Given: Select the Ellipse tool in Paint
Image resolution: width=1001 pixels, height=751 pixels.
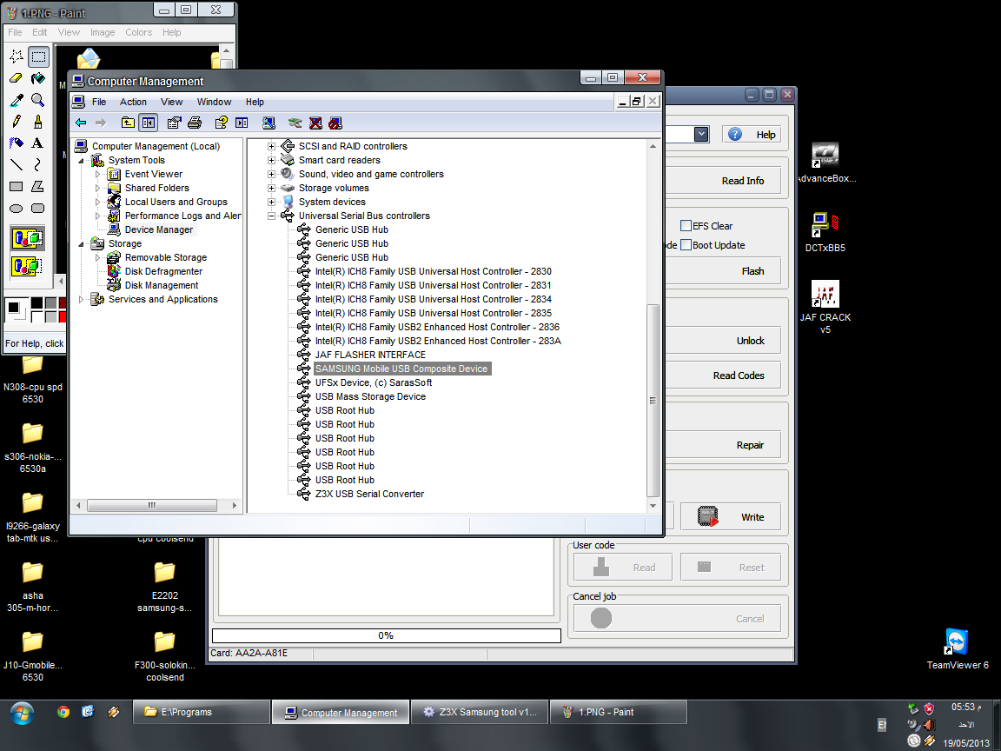Looking at the screenshot, I should pos(17,209).
